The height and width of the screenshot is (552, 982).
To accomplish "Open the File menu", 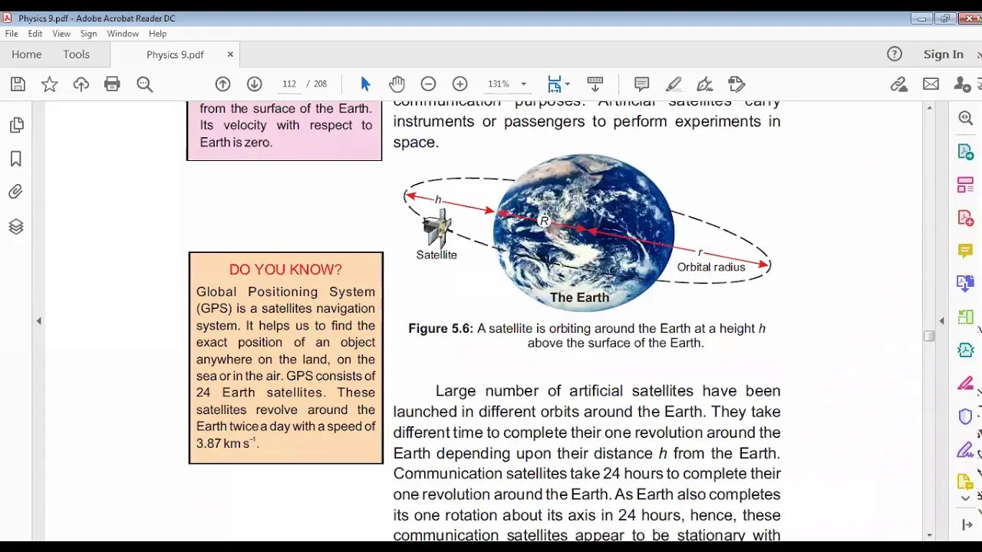I will pos(12,34).
